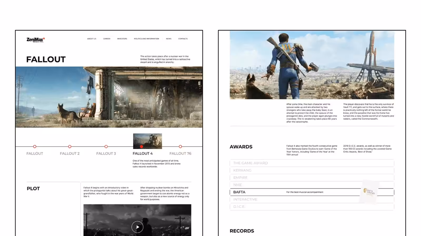This screenshot has height=236, width=421.
Task: Go to the Career page
Action: (107, 39)
